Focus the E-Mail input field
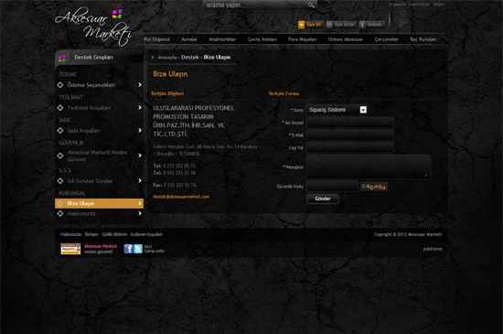 tap(350, 135)
